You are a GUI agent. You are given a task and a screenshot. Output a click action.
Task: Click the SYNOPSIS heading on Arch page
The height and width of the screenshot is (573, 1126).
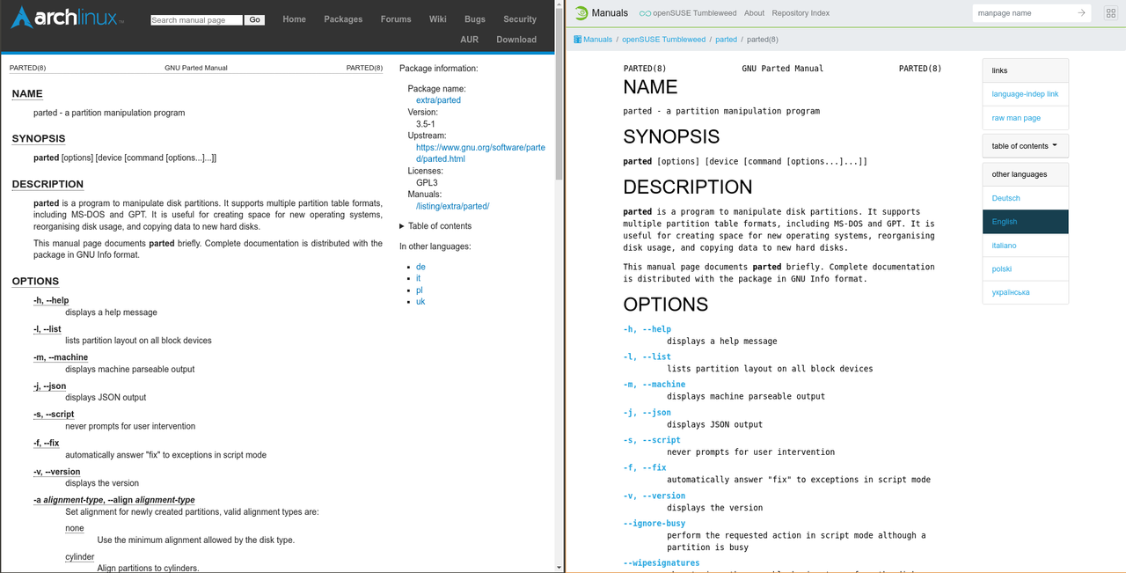click(x=39, y=138)
